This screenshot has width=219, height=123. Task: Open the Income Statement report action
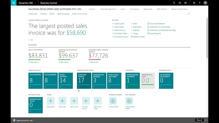[x=156, y=24]
